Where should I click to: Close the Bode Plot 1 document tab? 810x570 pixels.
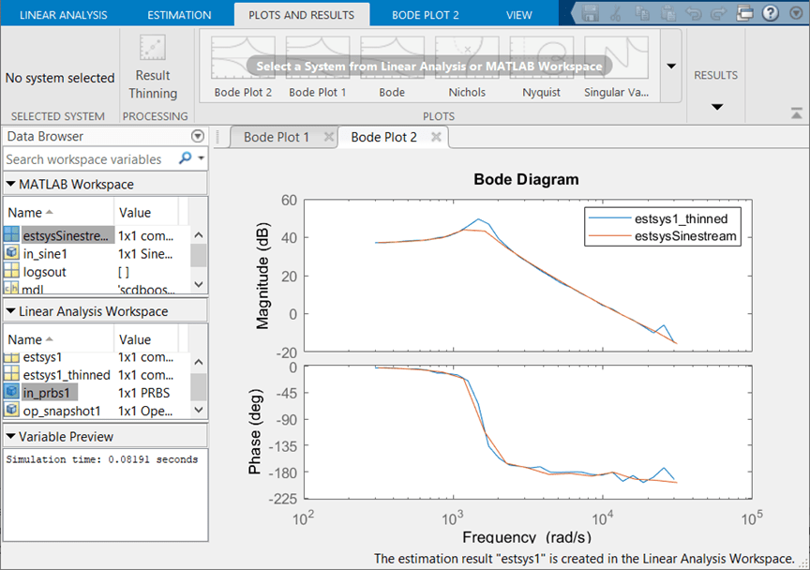pyautogui.click(x=328, y=137)
